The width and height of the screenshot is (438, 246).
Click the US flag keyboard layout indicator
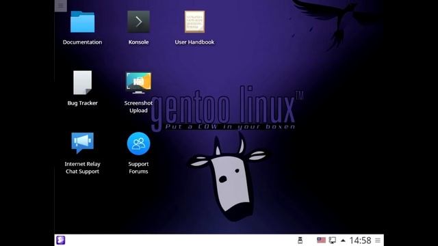pyautogui.click(x=321, y=240)
